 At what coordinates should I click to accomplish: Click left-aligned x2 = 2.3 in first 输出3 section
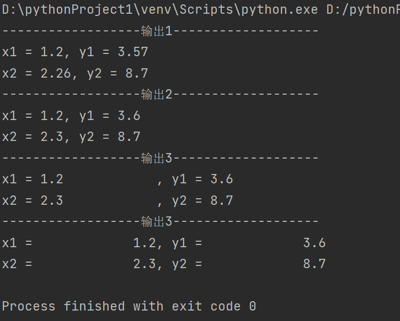pyautogui.click(x=33, y=200)
